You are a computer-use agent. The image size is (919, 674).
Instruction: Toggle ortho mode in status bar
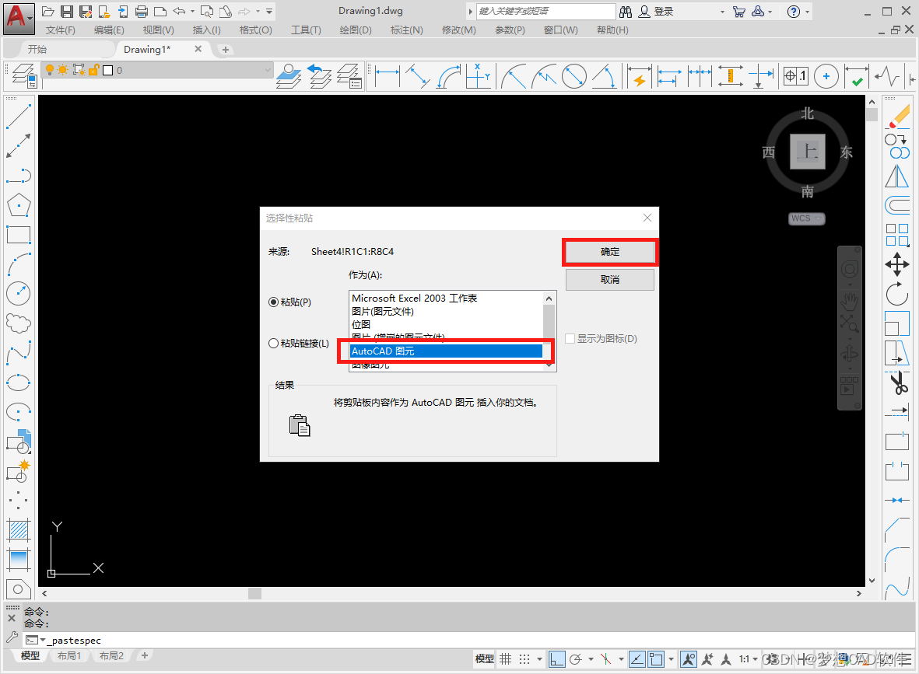[x=557, y=658]
